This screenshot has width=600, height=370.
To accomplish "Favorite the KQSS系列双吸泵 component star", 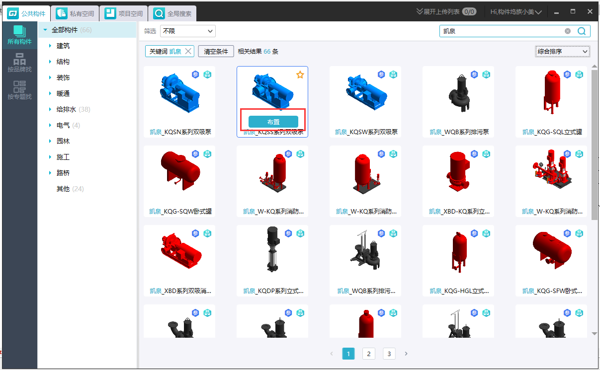I will [x=300, y=74].
